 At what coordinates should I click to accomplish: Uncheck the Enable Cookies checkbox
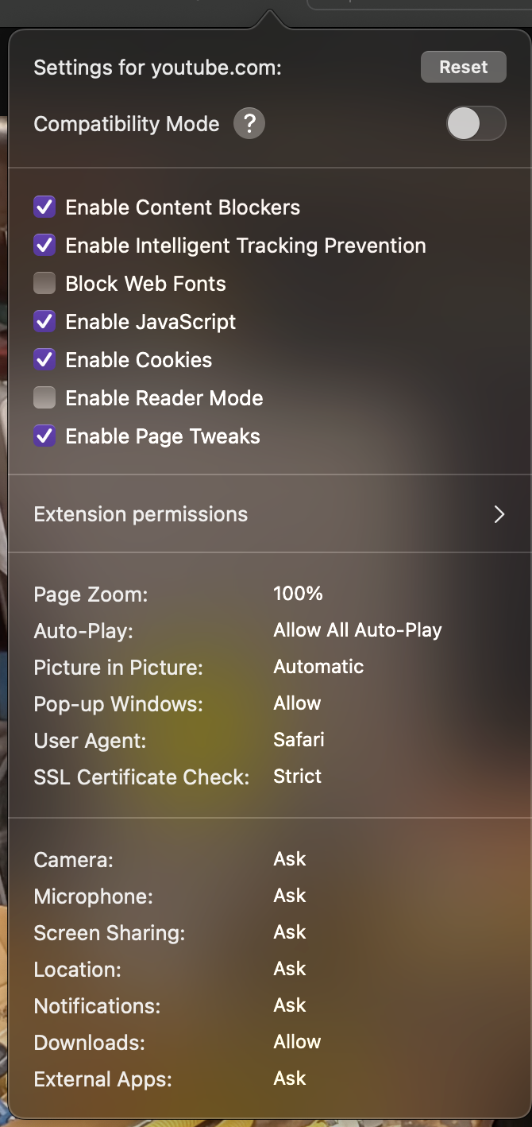coord(44,360)
